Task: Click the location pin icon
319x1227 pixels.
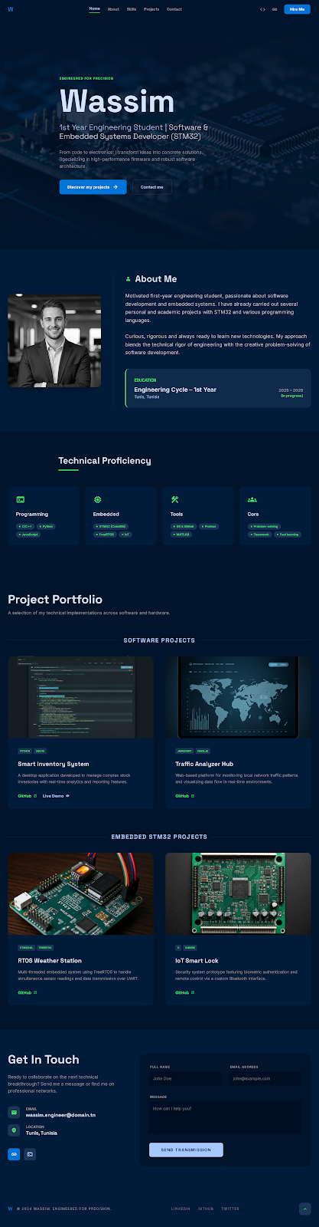Action: [x=14, y=1130]
